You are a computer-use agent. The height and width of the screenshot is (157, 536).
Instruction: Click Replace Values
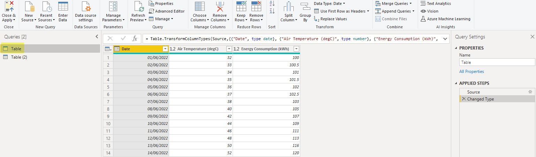click(330, 19)
